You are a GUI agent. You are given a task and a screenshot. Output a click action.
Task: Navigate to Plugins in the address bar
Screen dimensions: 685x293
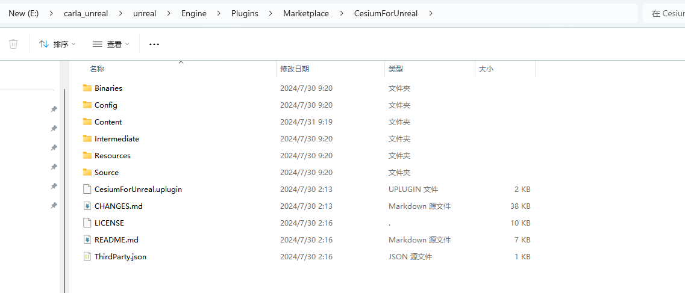click(x=245, y=13)
